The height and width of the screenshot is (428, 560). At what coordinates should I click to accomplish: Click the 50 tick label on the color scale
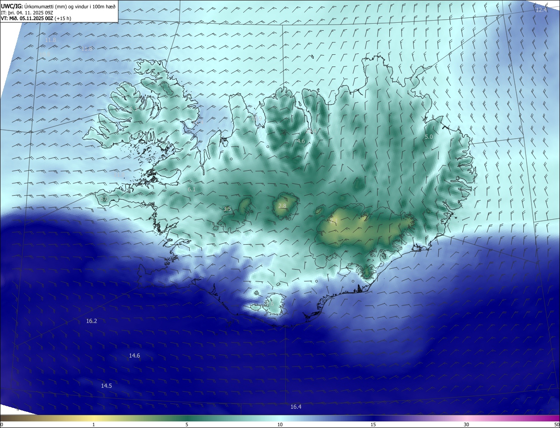point(556,424)
